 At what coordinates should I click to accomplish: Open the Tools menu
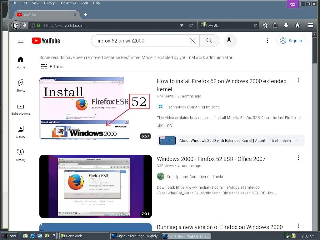pos(84,3)
